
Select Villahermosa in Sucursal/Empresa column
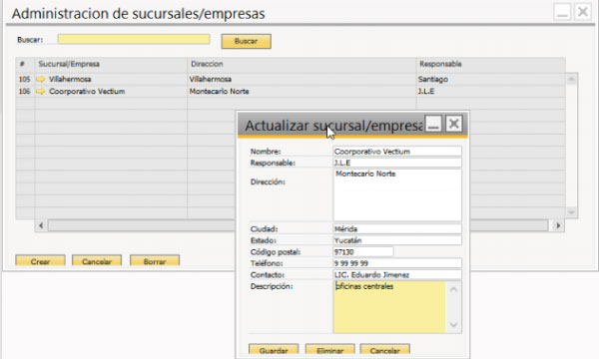[70, 80]
